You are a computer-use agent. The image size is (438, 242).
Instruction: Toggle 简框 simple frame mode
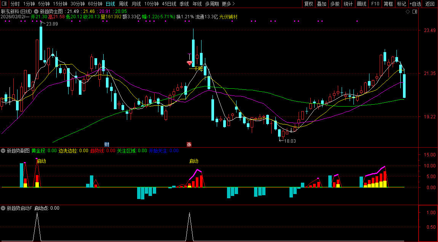point(388,4)
